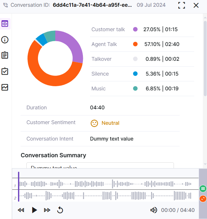The image size is (207, 219).
Task: Play the conversation recording
Action: tap(34, 210)
